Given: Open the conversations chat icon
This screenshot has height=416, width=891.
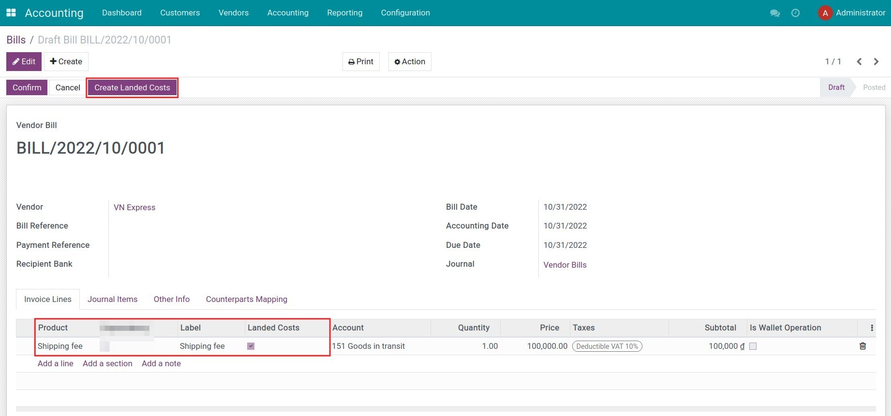Looking at the screenshot, I should pos(774,13).
